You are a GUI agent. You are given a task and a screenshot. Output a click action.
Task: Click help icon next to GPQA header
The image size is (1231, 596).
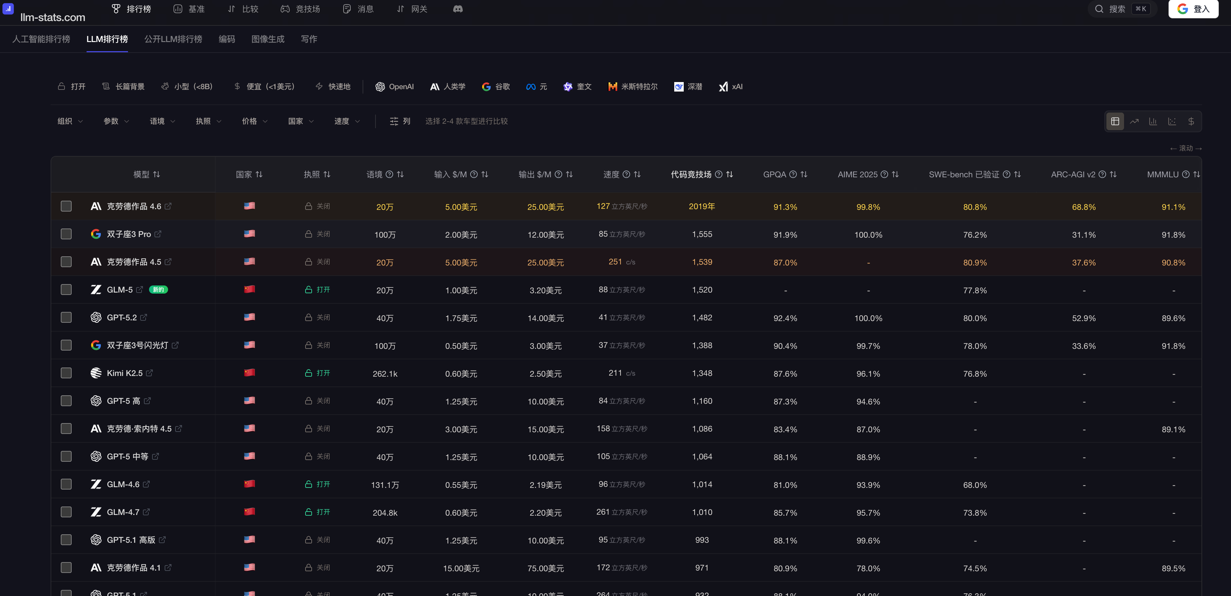[793, 175]
